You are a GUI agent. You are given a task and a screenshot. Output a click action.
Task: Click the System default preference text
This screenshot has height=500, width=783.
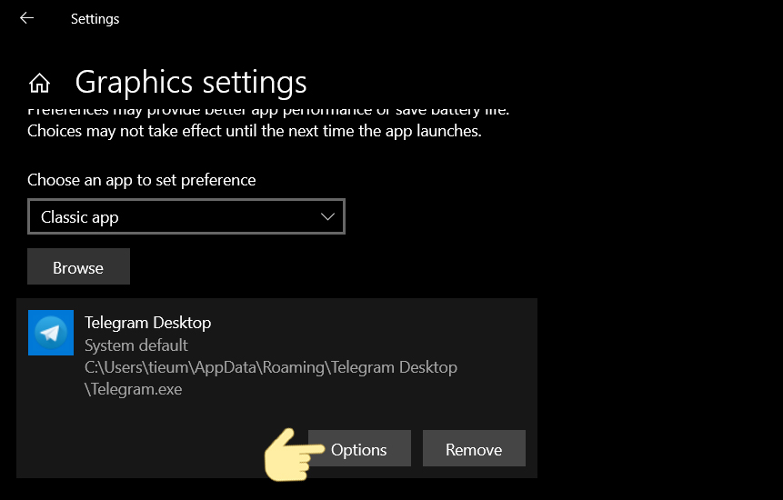tap(136, 345)
